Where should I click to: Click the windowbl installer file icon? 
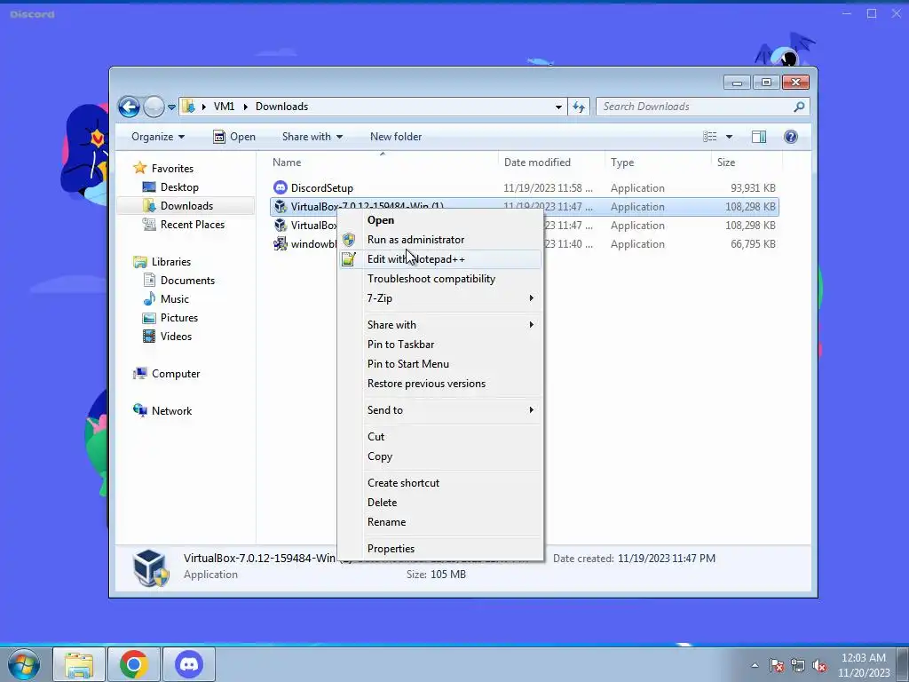[281, 243]
